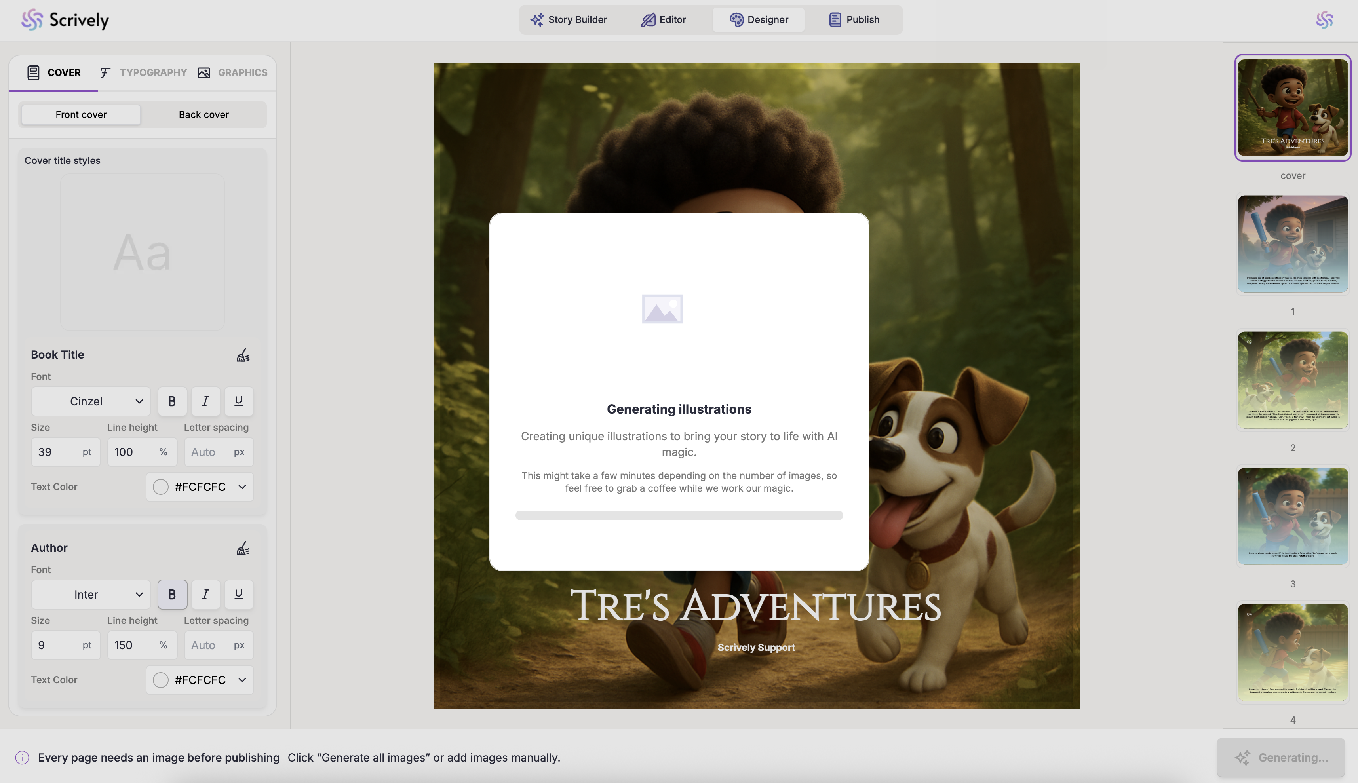
Task: Open the Cinzel font dropdown
Action: pos(90,401)
